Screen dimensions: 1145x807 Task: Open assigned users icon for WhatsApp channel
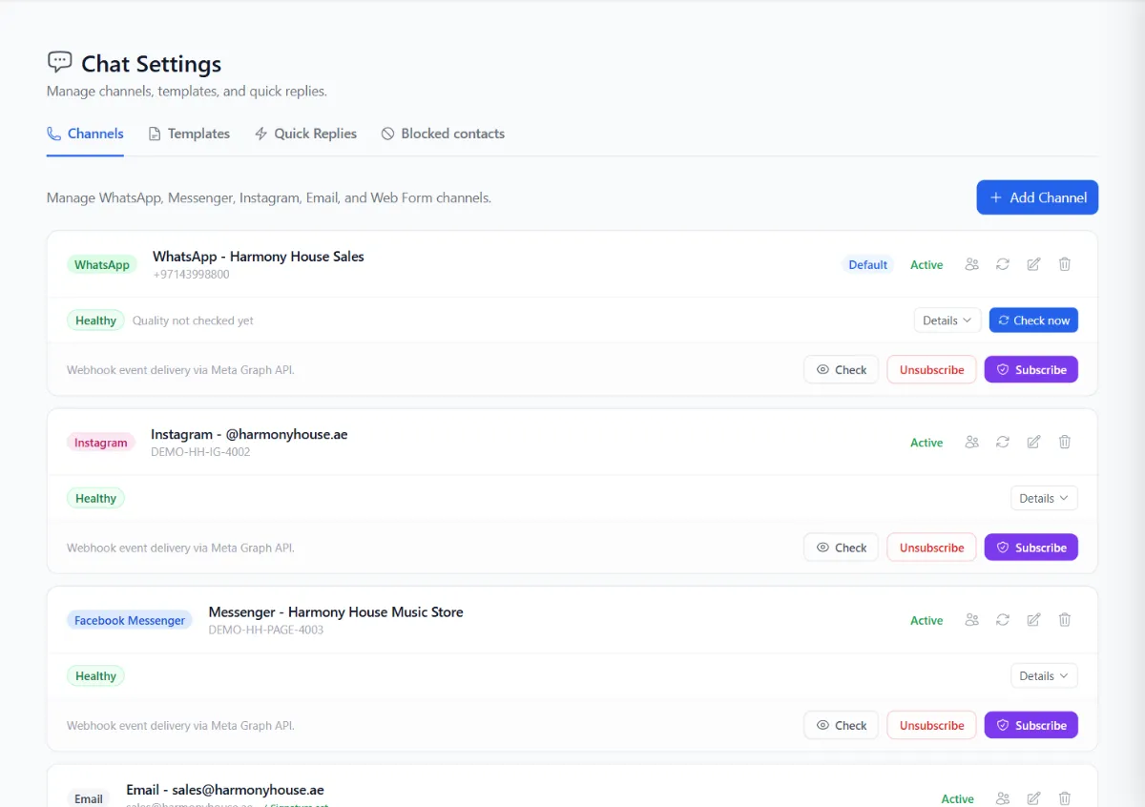pyautogui.click(x=971, y=264)
